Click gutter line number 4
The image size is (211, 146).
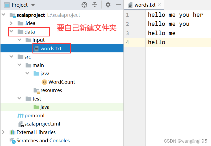tap(127, 42)
